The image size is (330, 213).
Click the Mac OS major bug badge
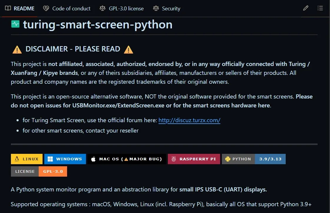point(127,159)
